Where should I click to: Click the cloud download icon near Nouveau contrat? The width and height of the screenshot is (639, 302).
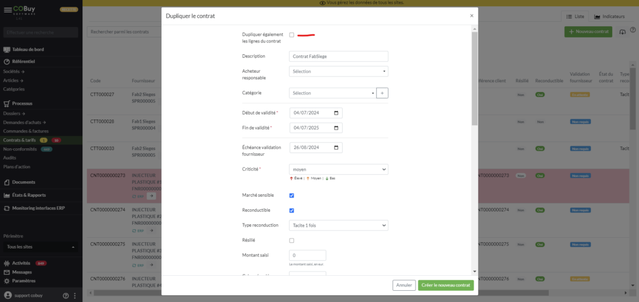pyautogui.click(x=622, y=32)
